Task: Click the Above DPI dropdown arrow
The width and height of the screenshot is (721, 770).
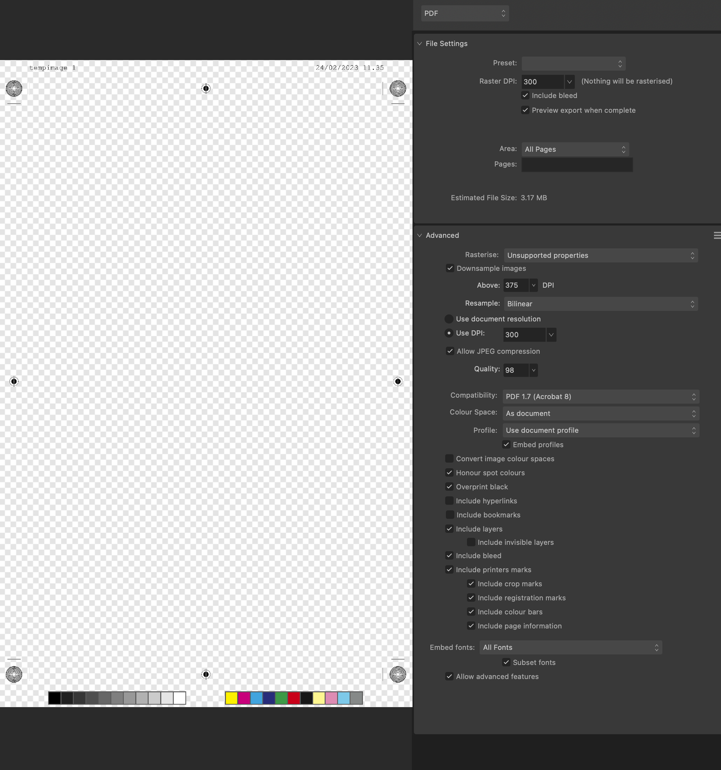Action: tap(533, 286)
